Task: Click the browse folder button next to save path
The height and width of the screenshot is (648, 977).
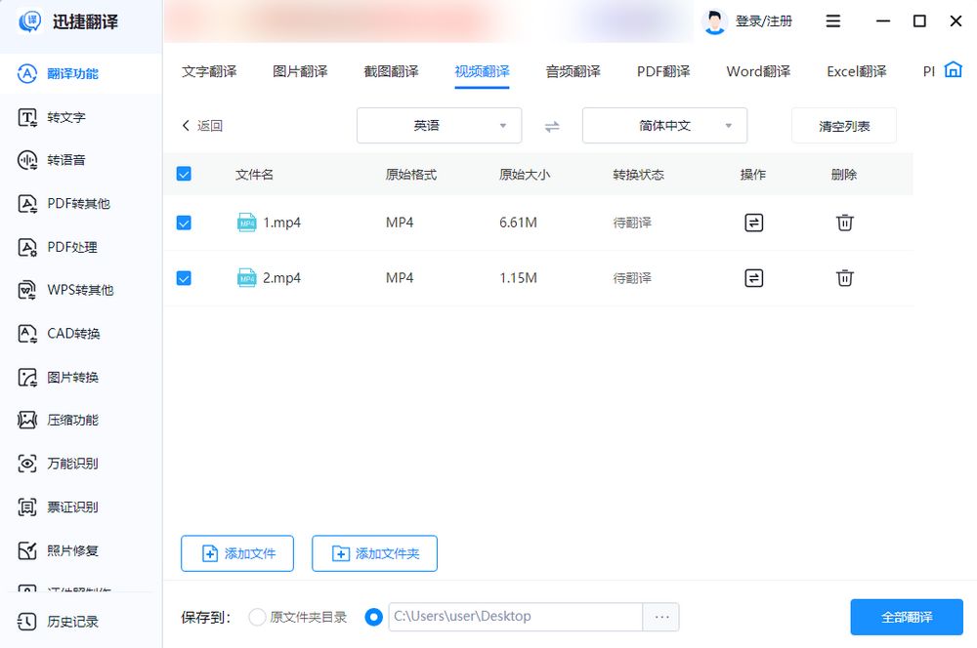Action: pos(661,617)
